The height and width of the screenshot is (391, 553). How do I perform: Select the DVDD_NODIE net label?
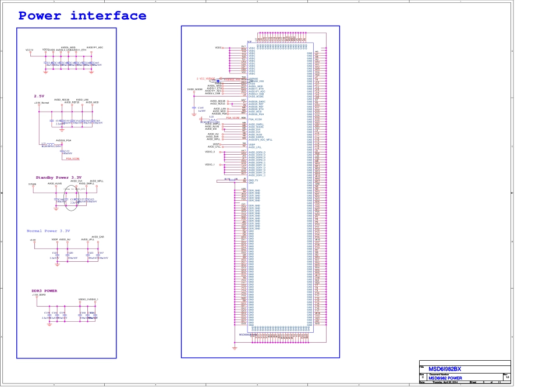tap(194, 90)
